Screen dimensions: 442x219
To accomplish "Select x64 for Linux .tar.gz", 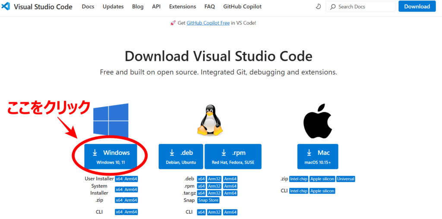I will click(x=201, y=193).
